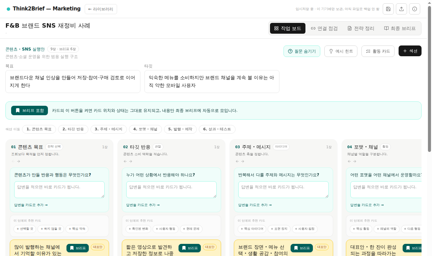This screenshot has height=256, width=432.
Task: Click the save disk icon in header
Action: (388, 9)
